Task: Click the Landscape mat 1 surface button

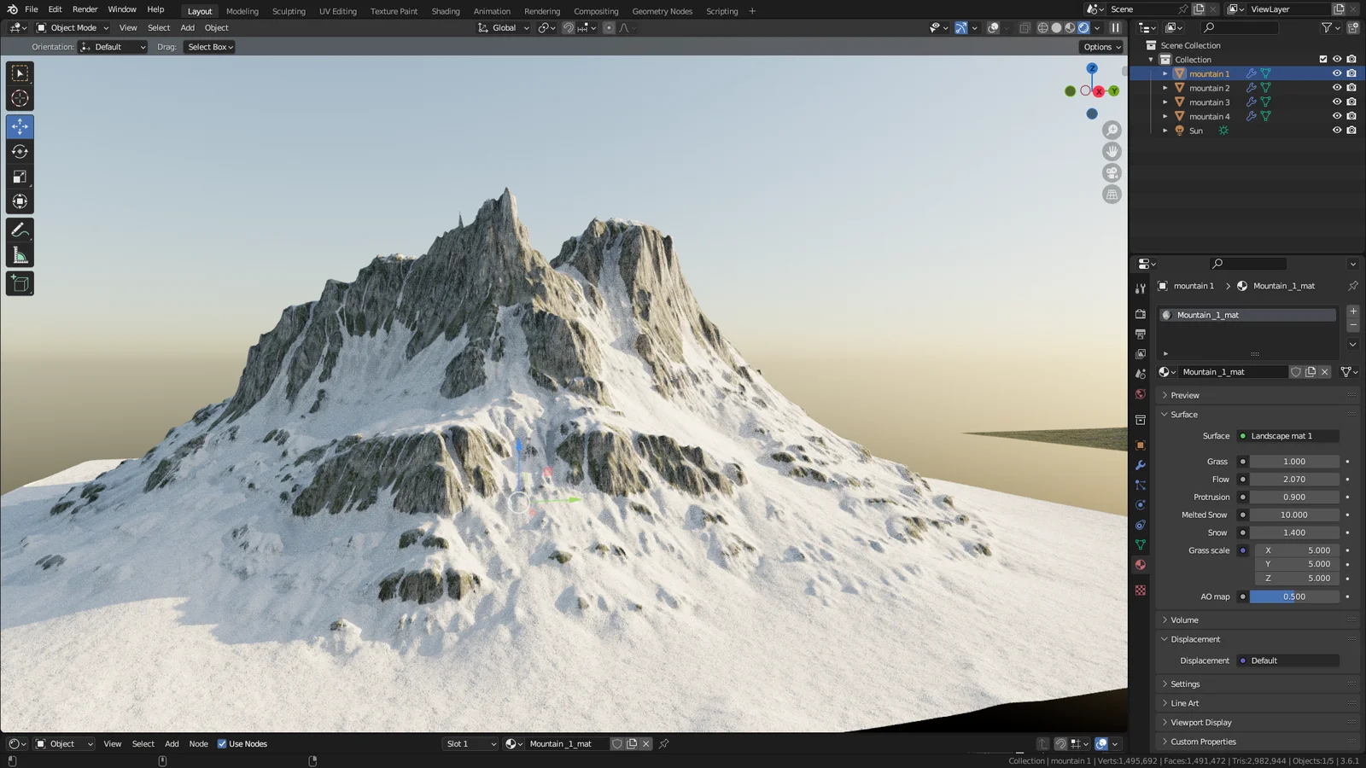Action: [1287, 435]
